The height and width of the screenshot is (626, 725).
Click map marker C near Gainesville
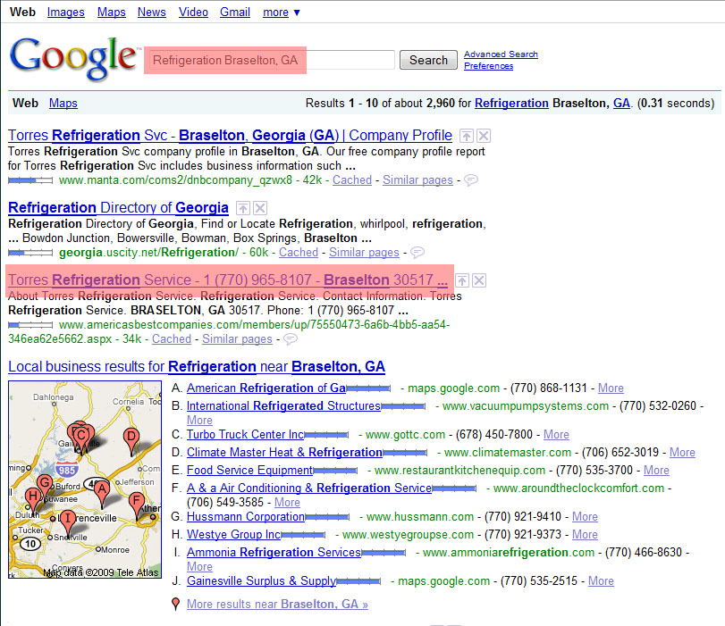click(81, 438)
